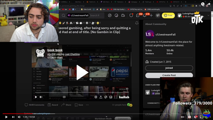Open Reddit Live video icon
Screen dimensions: 213x120
pos(123,15)
